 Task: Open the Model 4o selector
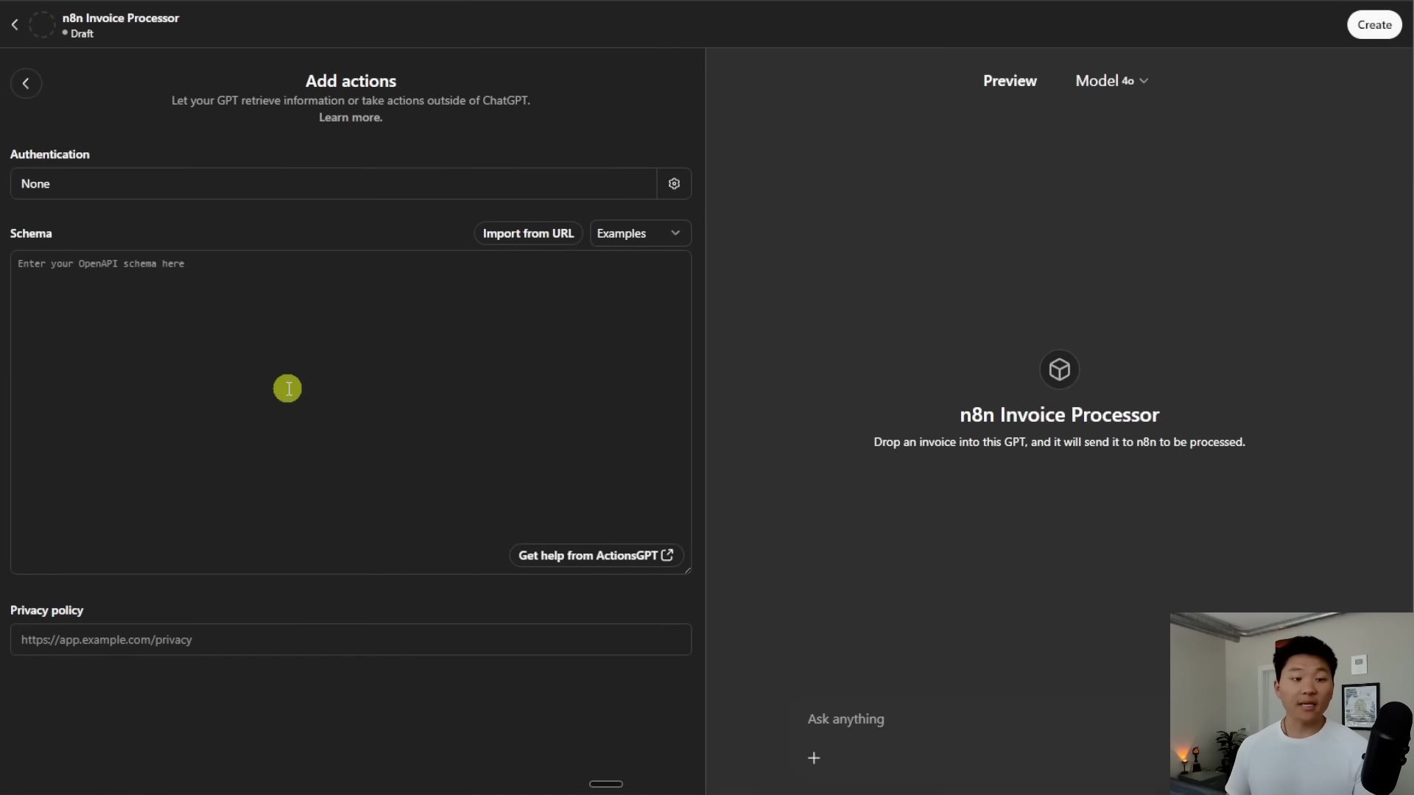coord(1111,81)
